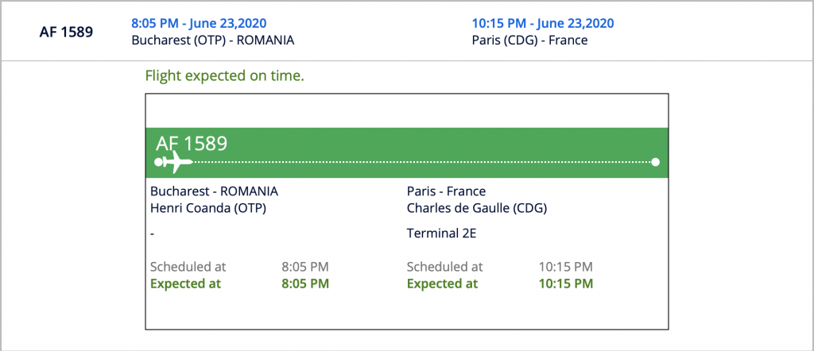Click the departure start dot beside the airplane

click(159, 162)
